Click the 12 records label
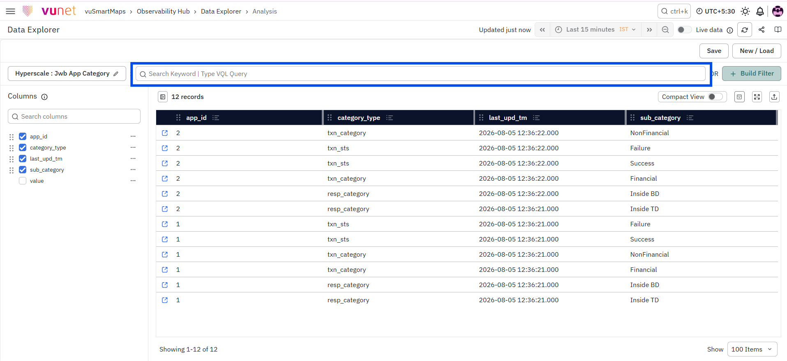This screenshot has height=361, width=787. (187, 97)
